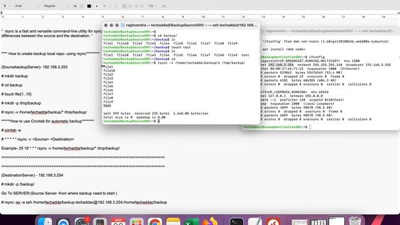
Task: Click the 192.168.3.254 address in ifconfig output
Action: pyautogui.click(x=281, y=65)
